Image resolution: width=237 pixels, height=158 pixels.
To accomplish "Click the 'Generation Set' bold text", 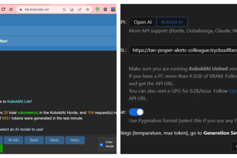I will pos(220,133).
